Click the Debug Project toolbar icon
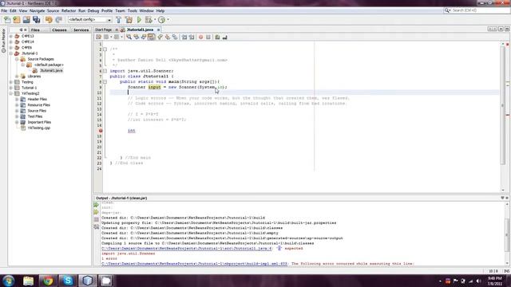511x287 pixels. [x=149, y=20]
